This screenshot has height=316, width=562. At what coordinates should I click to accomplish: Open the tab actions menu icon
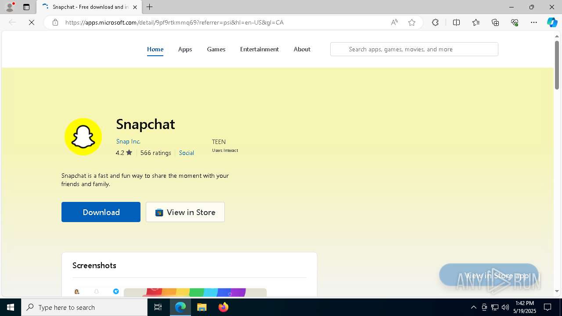pyautogui.click(x=26, y=7)
